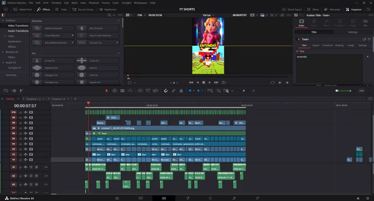Open the flag color dropdown arrow

pyautogui.click(x=194, y=91)
